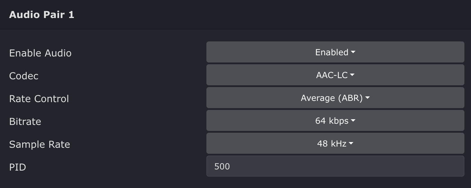The width and height of the screenshot is (471, 188).
Task: Open the Enable Audio dropdown
Action: pyautogui.click(x=335, y=52)
